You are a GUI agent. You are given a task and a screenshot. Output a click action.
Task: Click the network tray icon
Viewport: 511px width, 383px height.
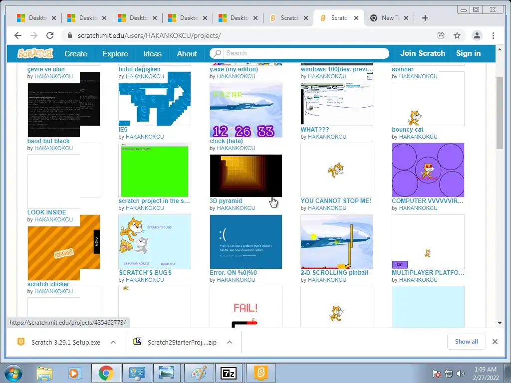point(449,374)
